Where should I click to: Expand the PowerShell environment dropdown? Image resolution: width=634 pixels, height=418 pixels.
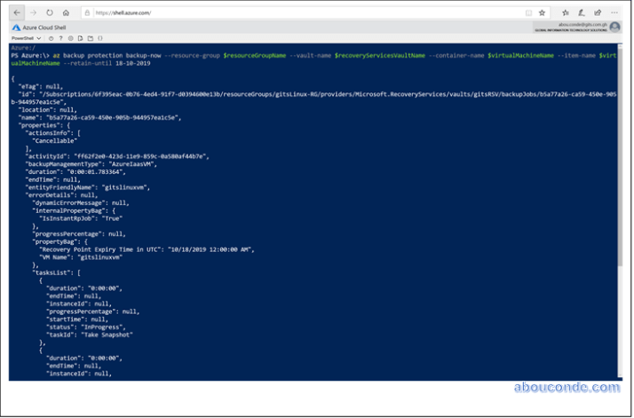27,38
